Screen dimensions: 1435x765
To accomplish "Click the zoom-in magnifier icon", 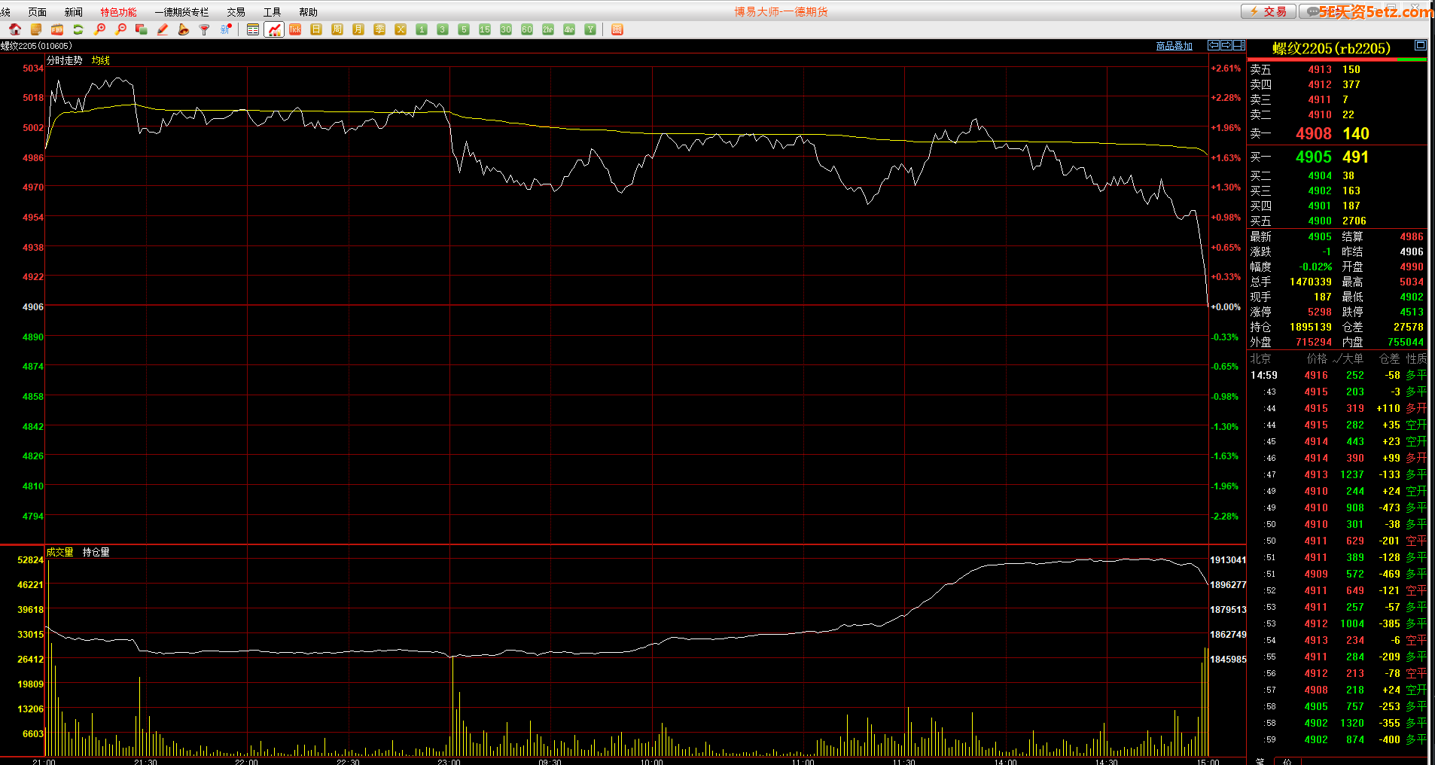I will tap(99, 29).
